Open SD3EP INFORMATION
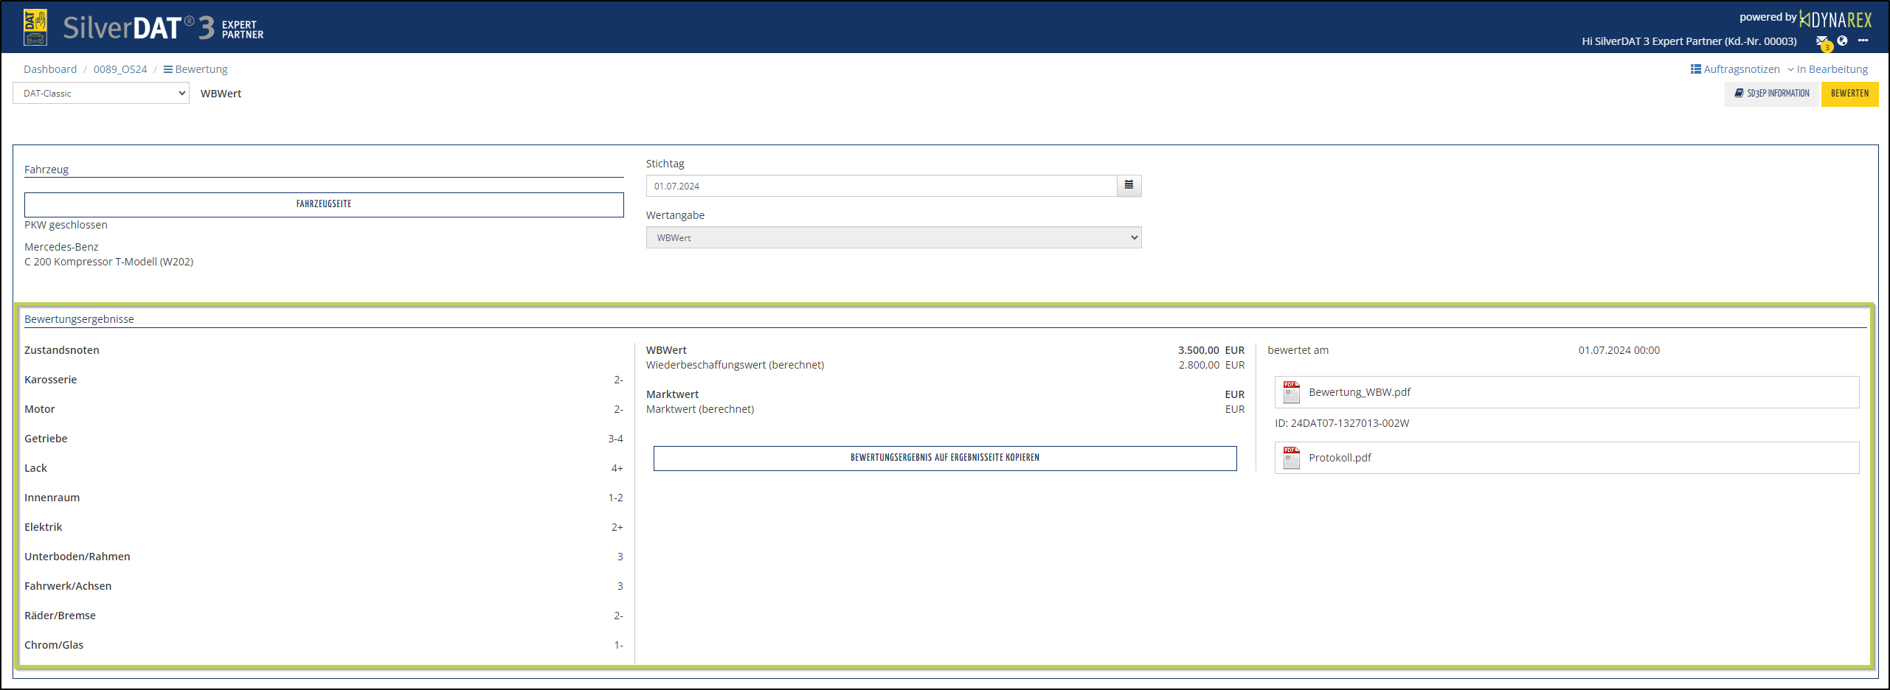This screenshot has height=690, width=1890. point(1772,94)
